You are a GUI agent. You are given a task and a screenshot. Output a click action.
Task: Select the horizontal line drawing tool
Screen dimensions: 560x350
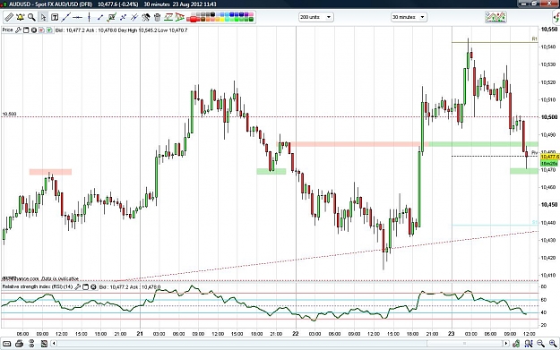[x=77, y=17]
